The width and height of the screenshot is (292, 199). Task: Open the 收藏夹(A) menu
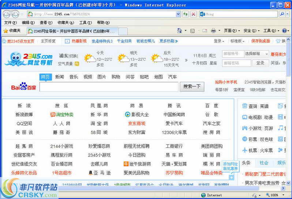pos(66,23)
